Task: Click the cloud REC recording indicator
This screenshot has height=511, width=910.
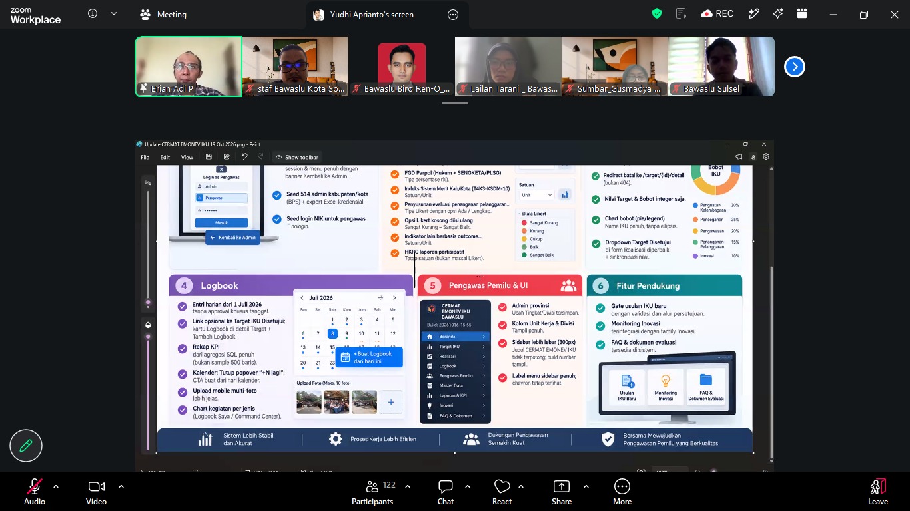Action: [x=717, y=14]
